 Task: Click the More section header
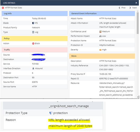click(102, 56)
